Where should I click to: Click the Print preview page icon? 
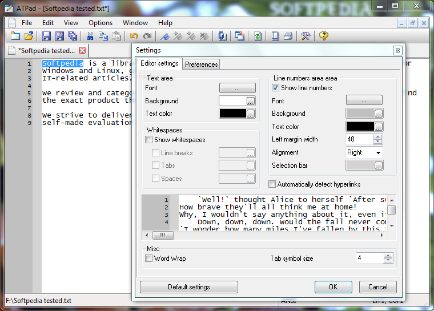click(275, 36)
